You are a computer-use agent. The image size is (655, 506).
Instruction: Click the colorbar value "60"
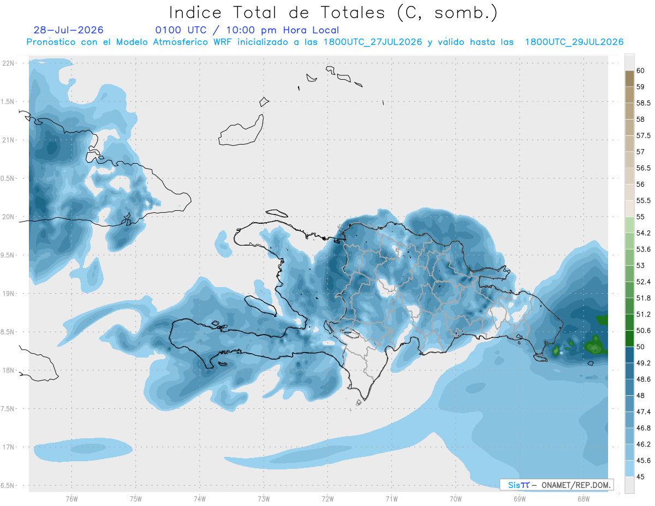click(x=641, y=70)
